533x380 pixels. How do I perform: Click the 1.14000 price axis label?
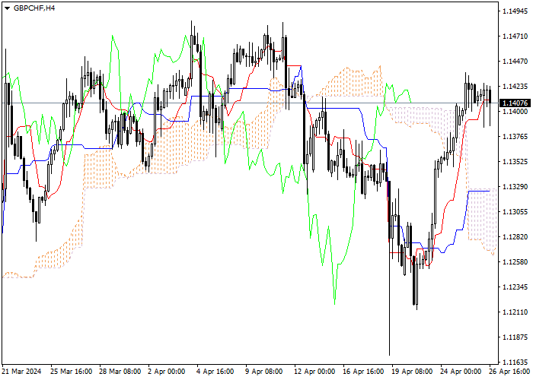click(515, 112)
